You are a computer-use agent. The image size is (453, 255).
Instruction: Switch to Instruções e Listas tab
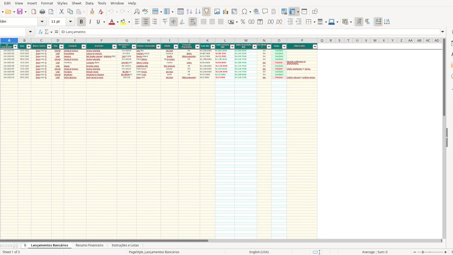pos(125,245)
